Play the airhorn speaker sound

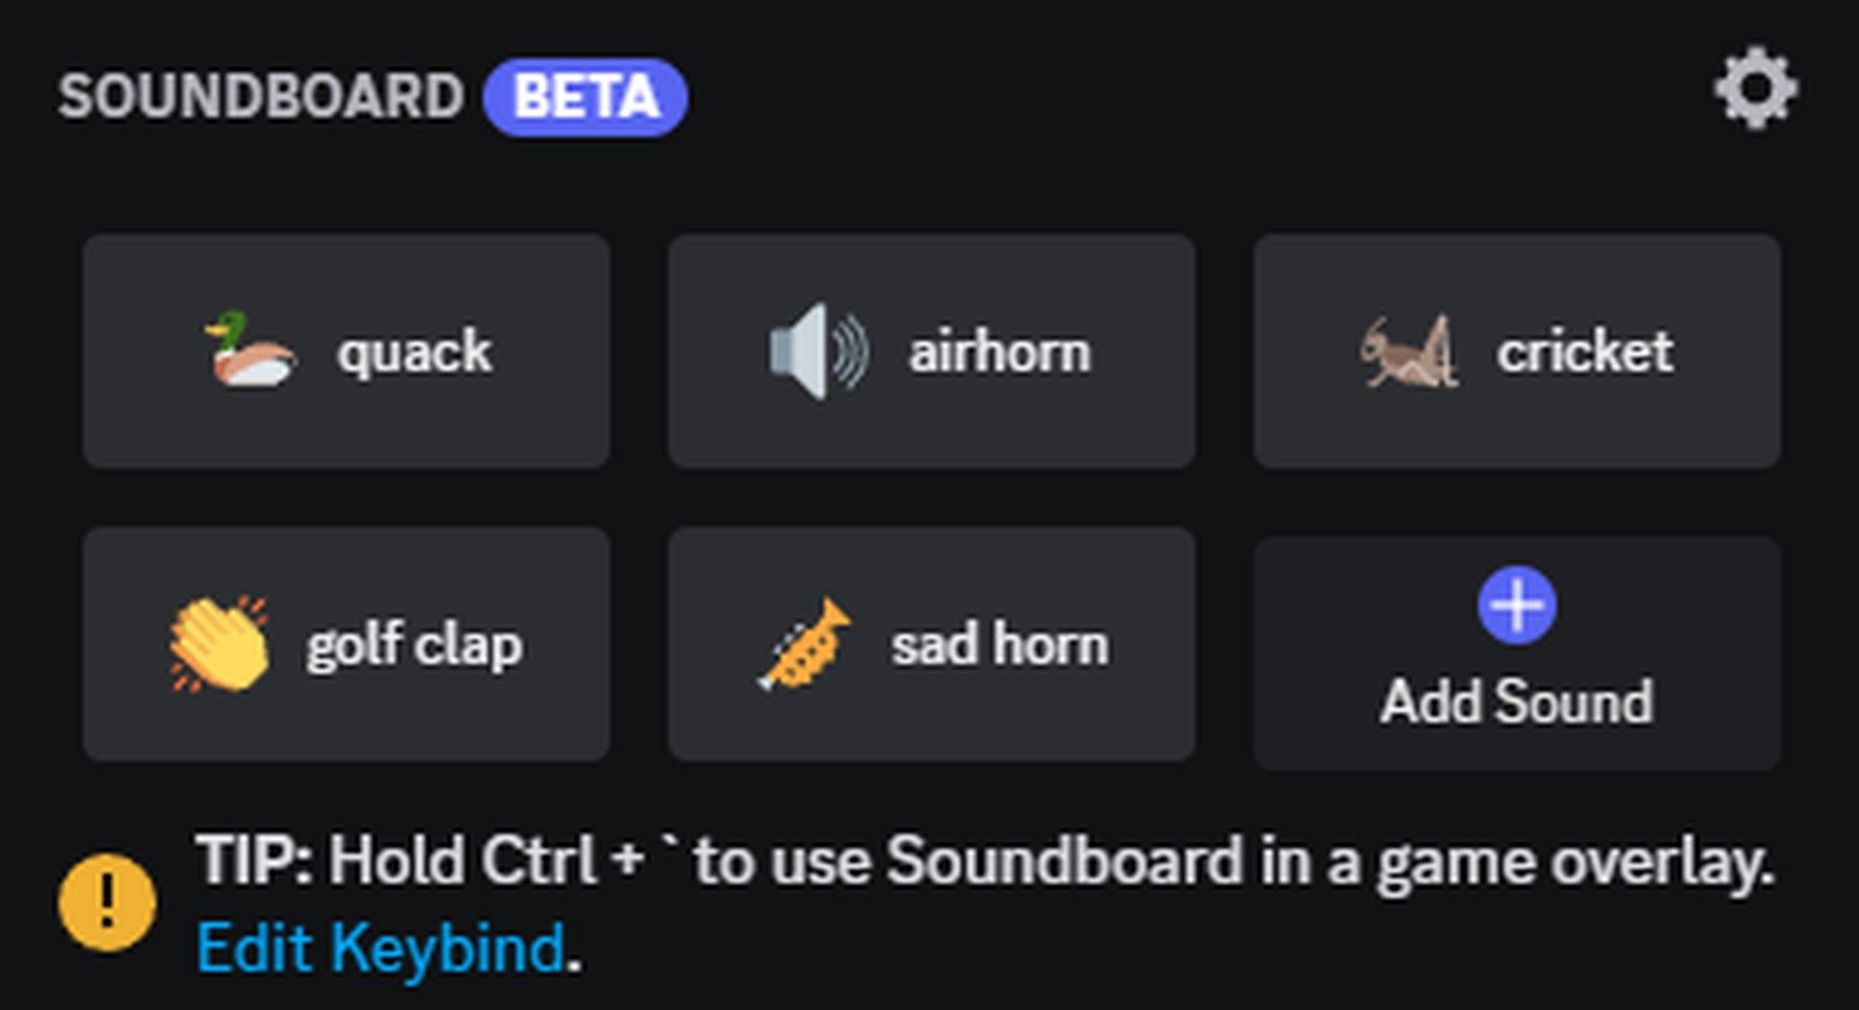pyautogui.click(x=929, y=352)
